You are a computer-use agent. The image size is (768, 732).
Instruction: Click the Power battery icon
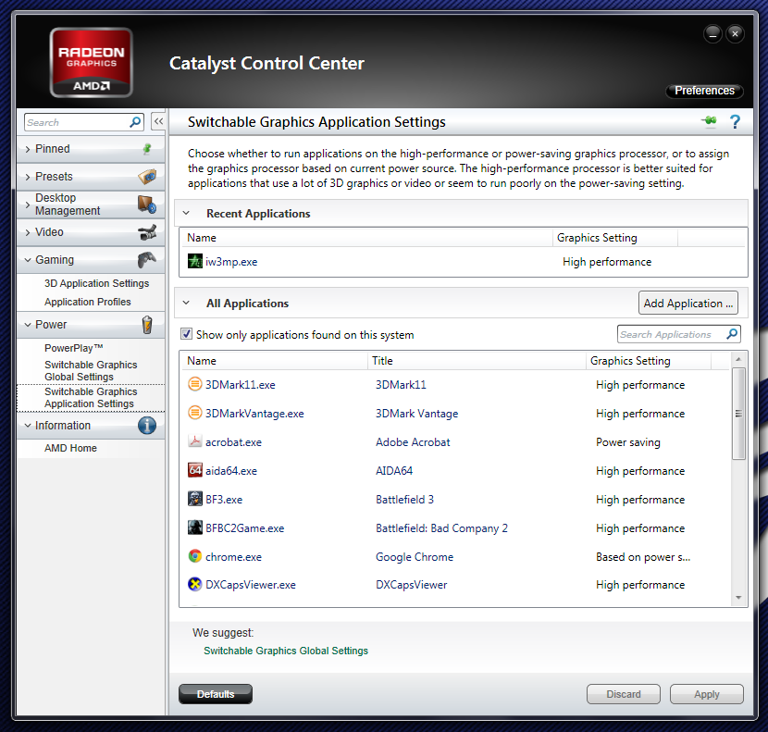coord(147,324)
